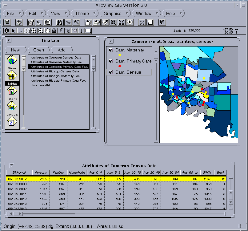
Task: Click the Zoom to Previous Extent icon
Action: tap(130, 22)
